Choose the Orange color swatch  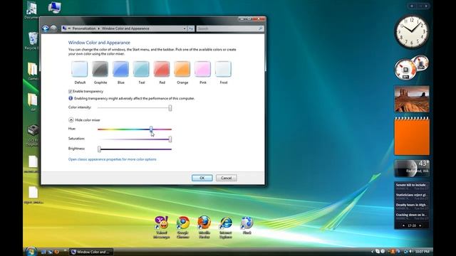tap(182, 69)
